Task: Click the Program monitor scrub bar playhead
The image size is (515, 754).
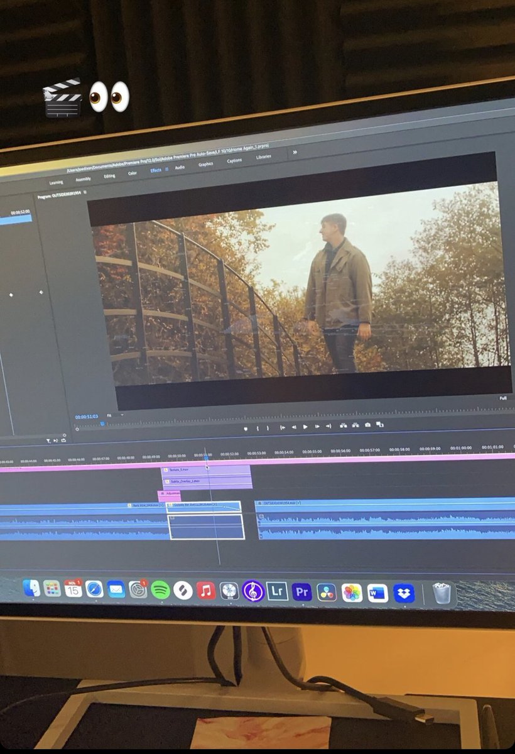Action: coord(102,424)
